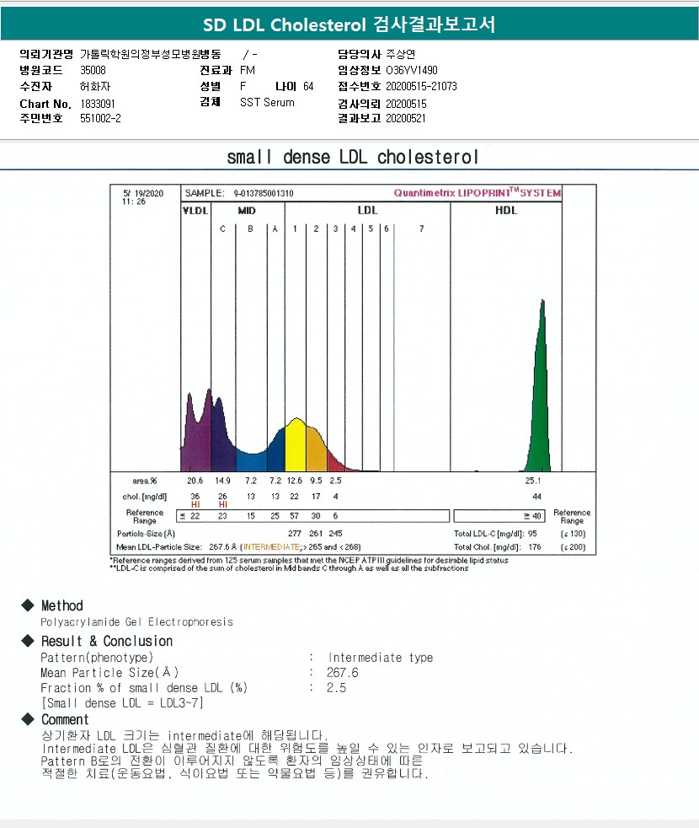Click HDL cholesterol value "44"
The image size is (699, 828).
pyautogui.click(x=536, y=497)
